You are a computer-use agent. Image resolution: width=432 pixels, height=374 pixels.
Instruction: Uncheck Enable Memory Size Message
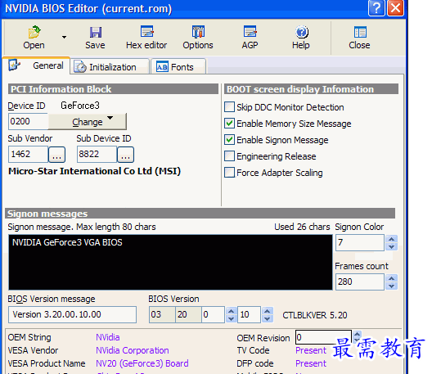[x=229, y=124]
